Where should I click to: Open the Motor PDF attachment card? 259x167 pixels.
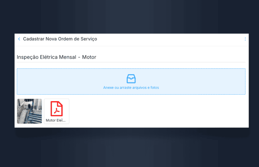tap(56, 111)
